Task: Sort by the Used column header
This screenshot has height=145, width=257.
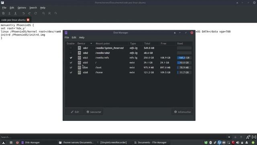Action: pos(180,43)
